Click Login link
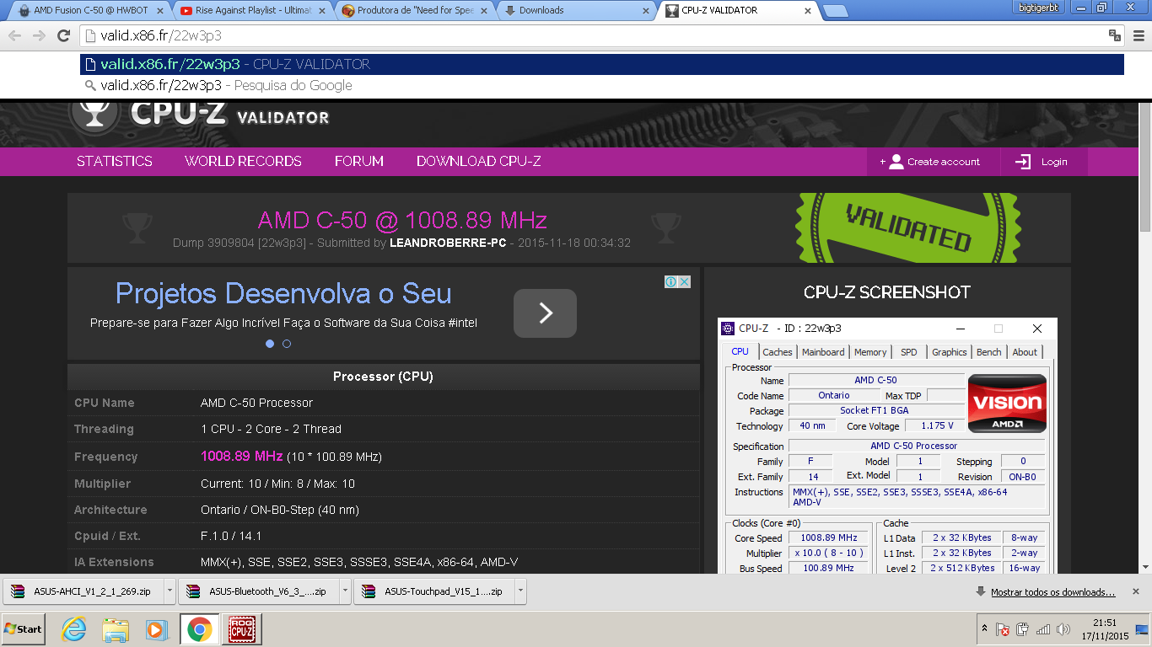Image resolution: width=1152 pixels, height=647 pixels. coord(1053,162)
